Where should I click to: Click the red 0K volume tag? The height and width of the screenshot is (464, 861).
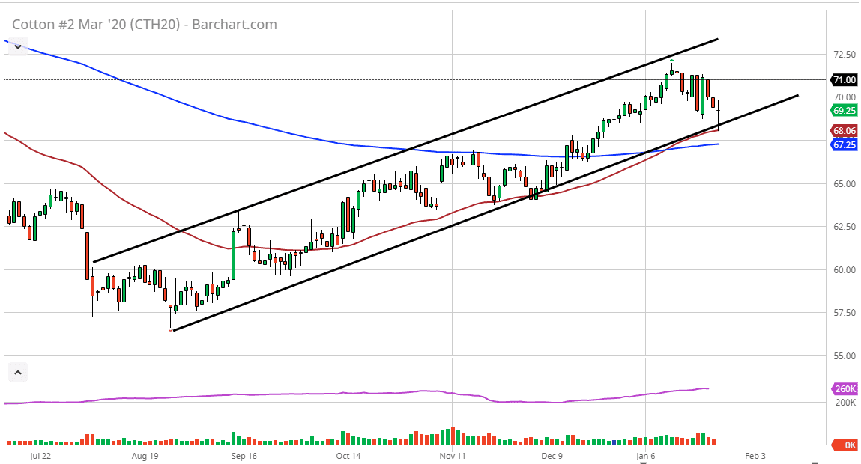[845, 445]
